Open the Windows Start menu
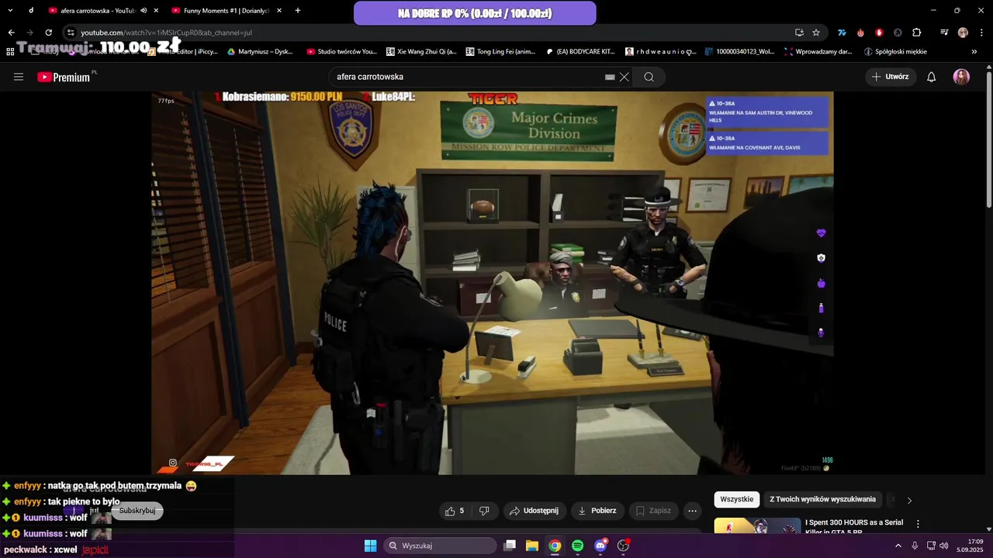Screen dimensions: 993x558 [x=370, y=546]
